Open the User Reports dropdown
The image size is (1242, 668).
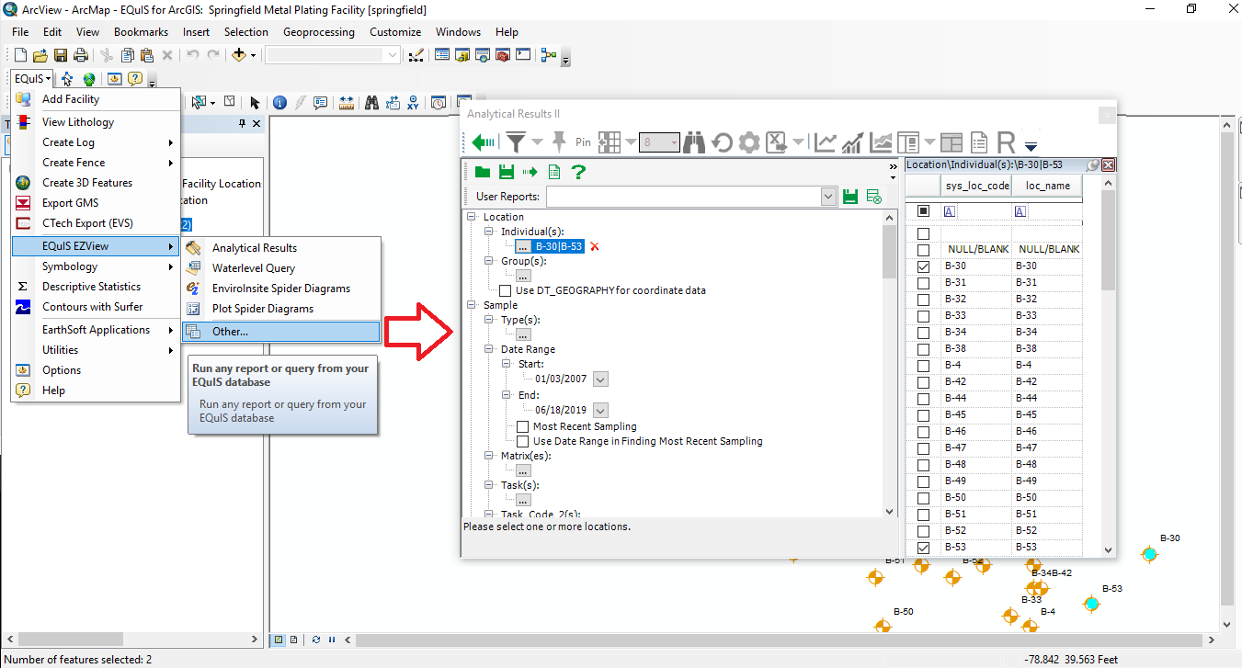(828, 197)
